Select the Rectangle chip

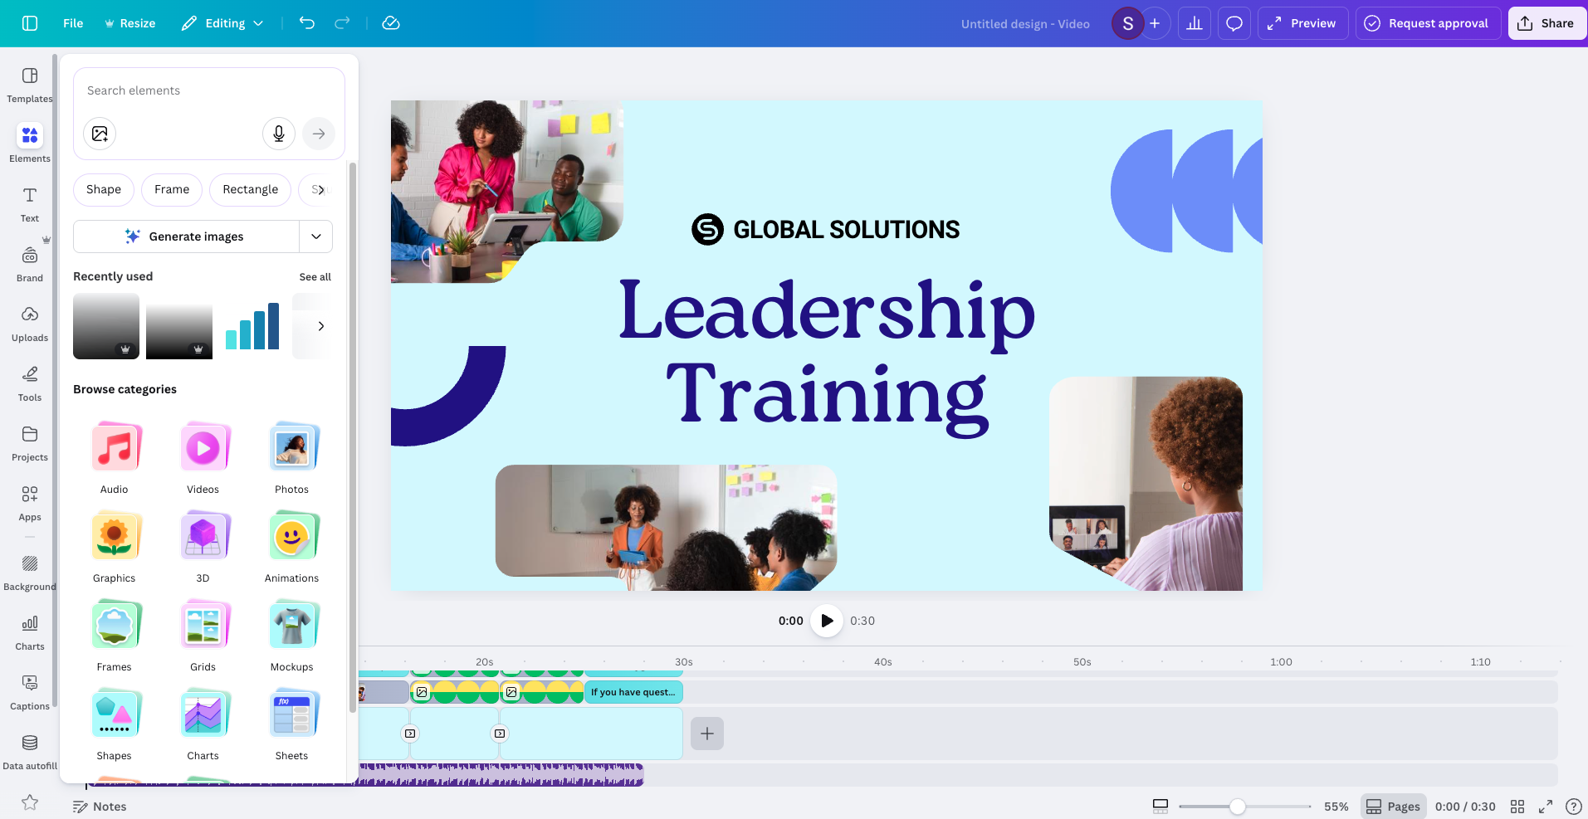tap(251, 189)
